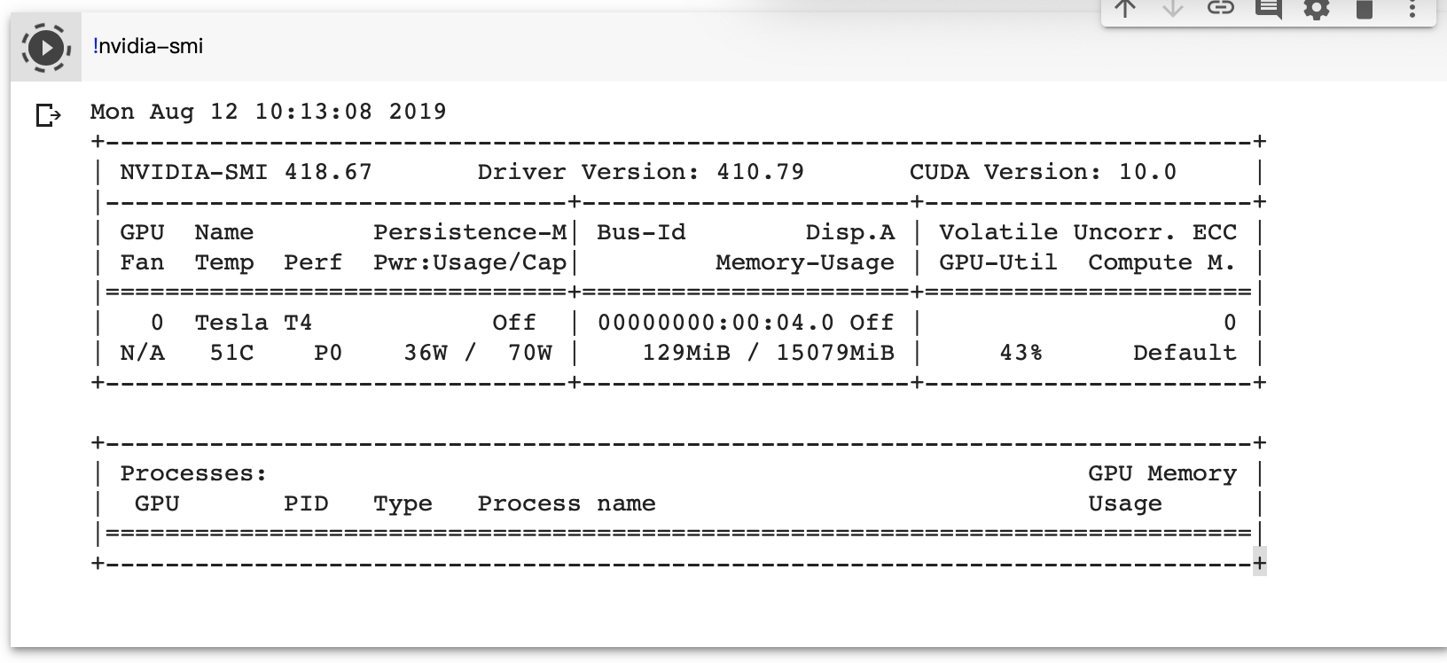This screenshot has height=663, width=1447.
Task: Click the CUDA Version 10.0 text
Action: pos(1043,171)
